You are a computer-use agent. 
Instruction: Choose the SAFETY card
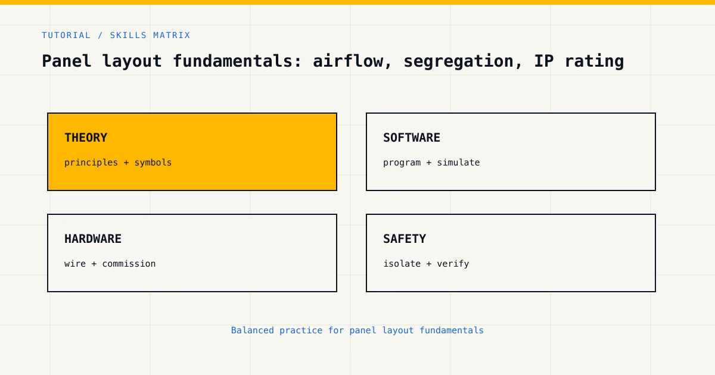click(x=511, y=253)
